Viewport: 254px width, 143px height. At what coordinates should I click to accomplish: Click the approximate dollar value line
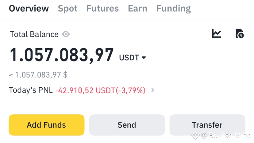(x=38, y=75)
